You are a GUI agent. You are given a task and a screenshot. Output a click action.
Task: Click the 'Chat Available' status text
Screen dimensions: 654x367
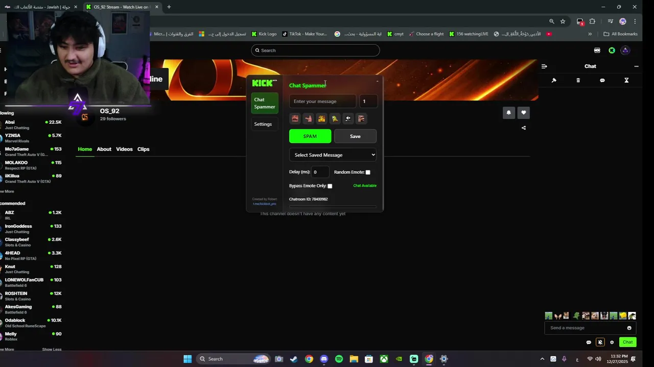(x=365, y=186)
